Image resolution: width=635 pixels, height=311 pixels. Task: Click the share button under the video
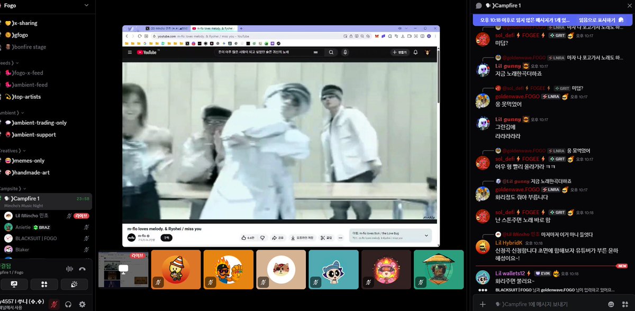(x=278, y=238)
